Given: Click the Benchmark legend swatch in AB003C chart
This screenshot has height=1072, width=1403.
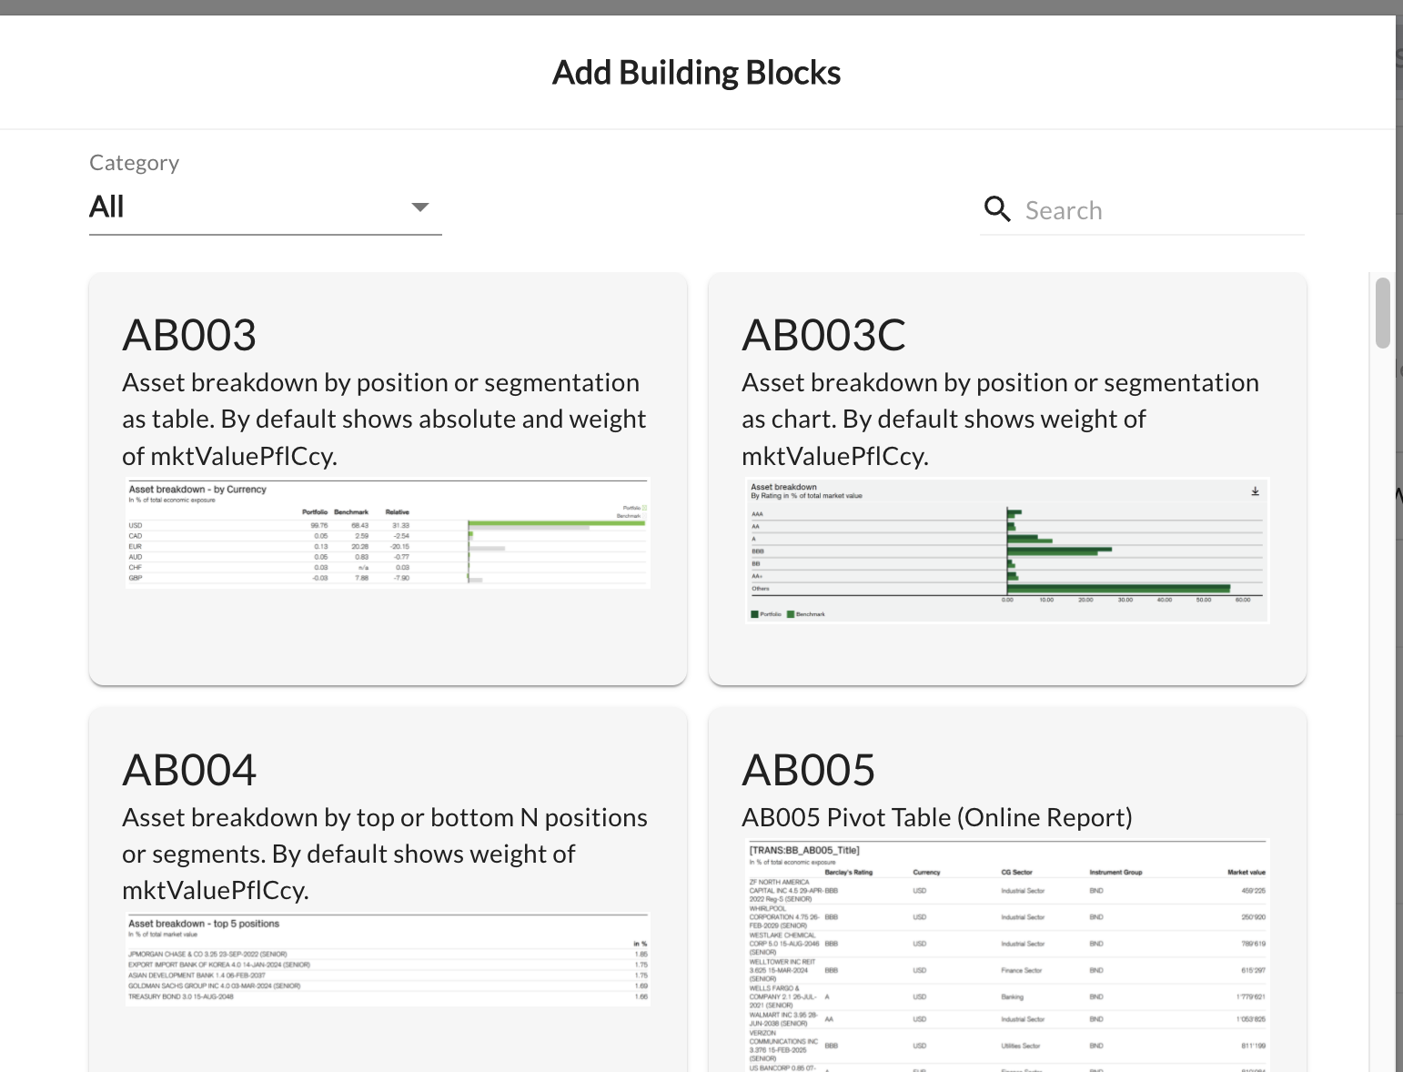Looking at the screenshot, I should 791,614.
